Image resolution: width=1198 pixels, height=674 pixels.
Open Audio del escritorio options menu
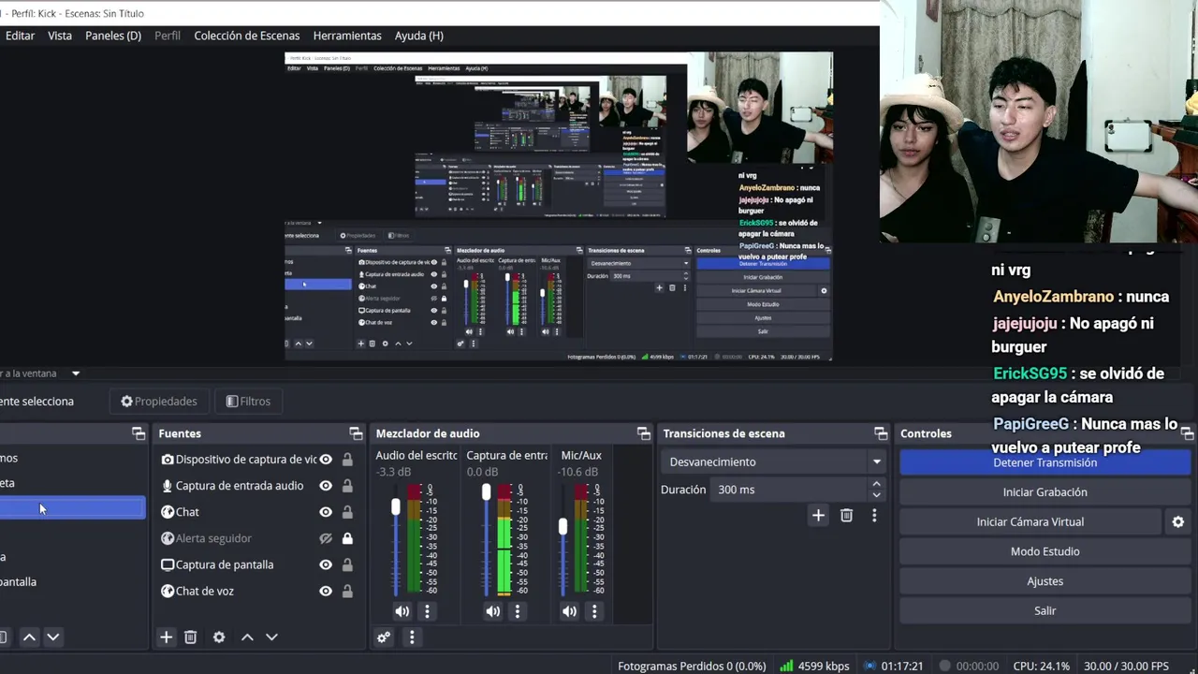tap(427, 611)
